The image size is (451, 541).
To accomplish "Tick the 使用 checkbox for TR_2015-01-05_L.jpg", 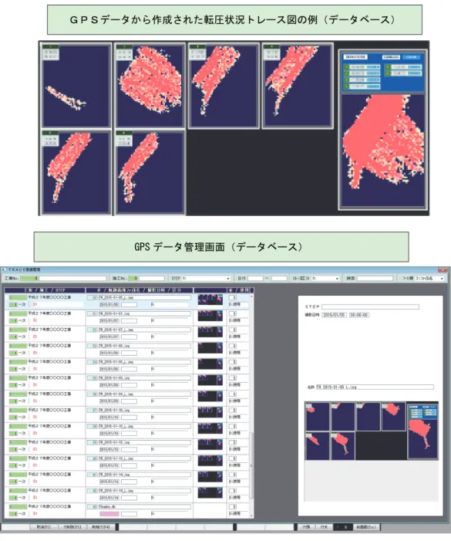I will click(233, 297).
